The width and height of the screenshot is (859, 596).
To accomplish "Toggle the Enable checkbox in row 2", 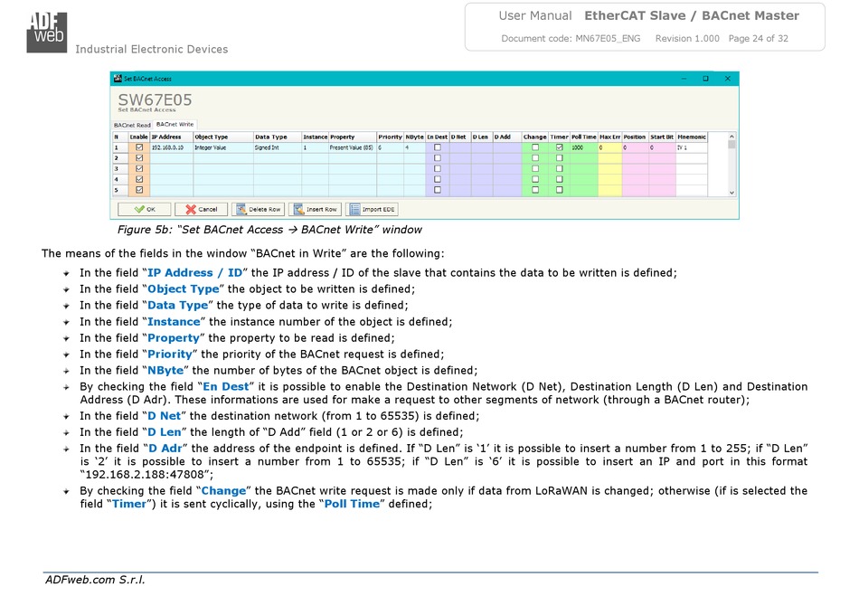I will (x=139, y=157).
